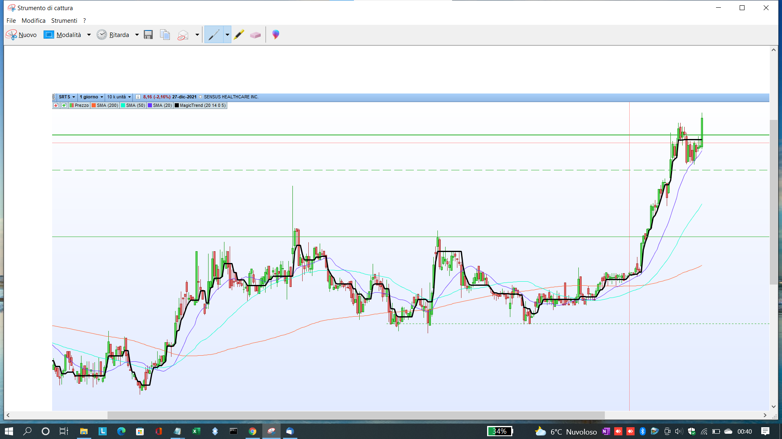Screen dimensions: 782x439
Task: Open the Strumenti menu
Action: pyautogui.click(x=64, y=21)
